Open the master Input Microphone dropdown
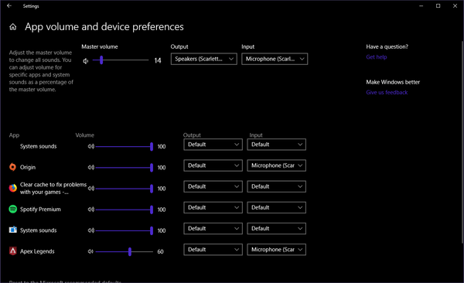This screenshot has height=283, width=464. [x=275, y=59]
